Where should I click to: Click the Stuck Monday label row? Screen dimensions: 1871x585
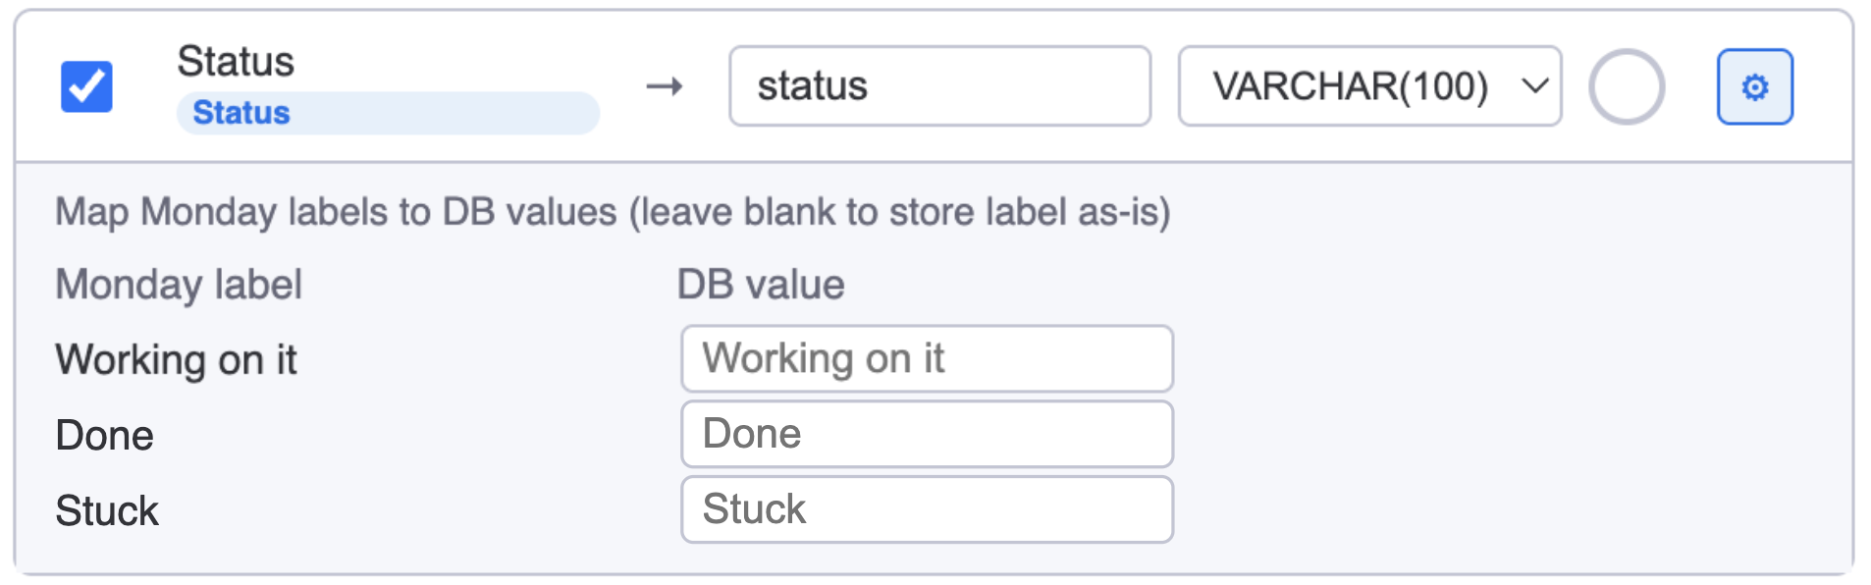click(x=106, y=508)
